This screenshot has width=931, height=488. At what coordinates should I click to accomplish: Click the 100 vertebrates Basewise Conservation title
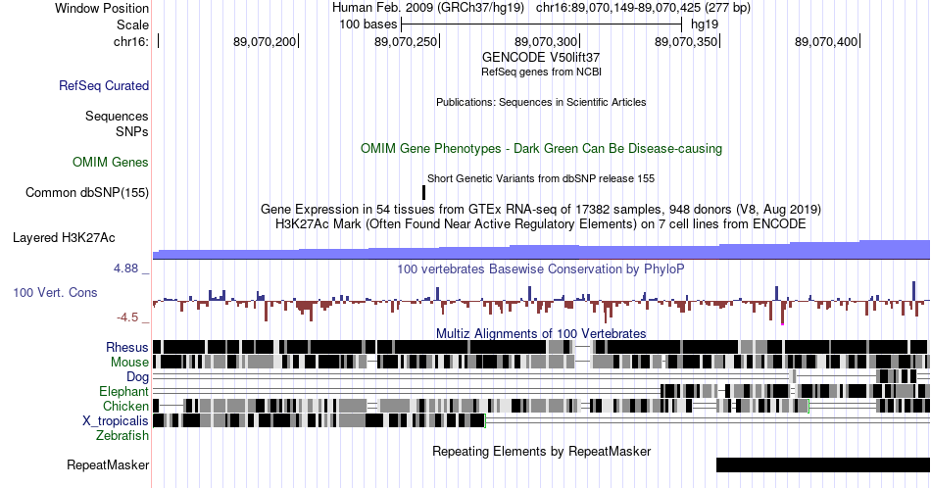point(540,268)
